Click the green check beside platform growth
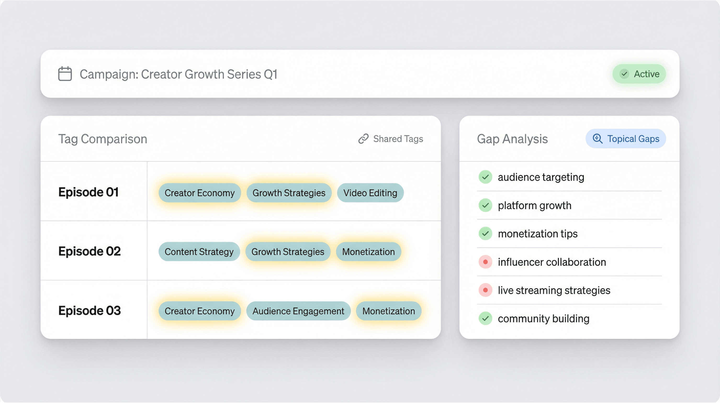The image size is (720, 403). coord(485,205)
